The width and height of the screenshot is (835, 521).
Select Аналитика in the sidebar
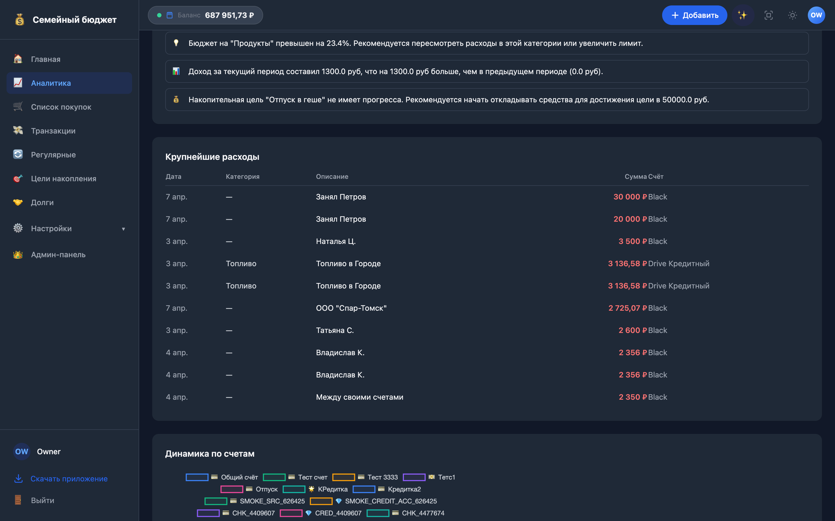click(69, 83)
